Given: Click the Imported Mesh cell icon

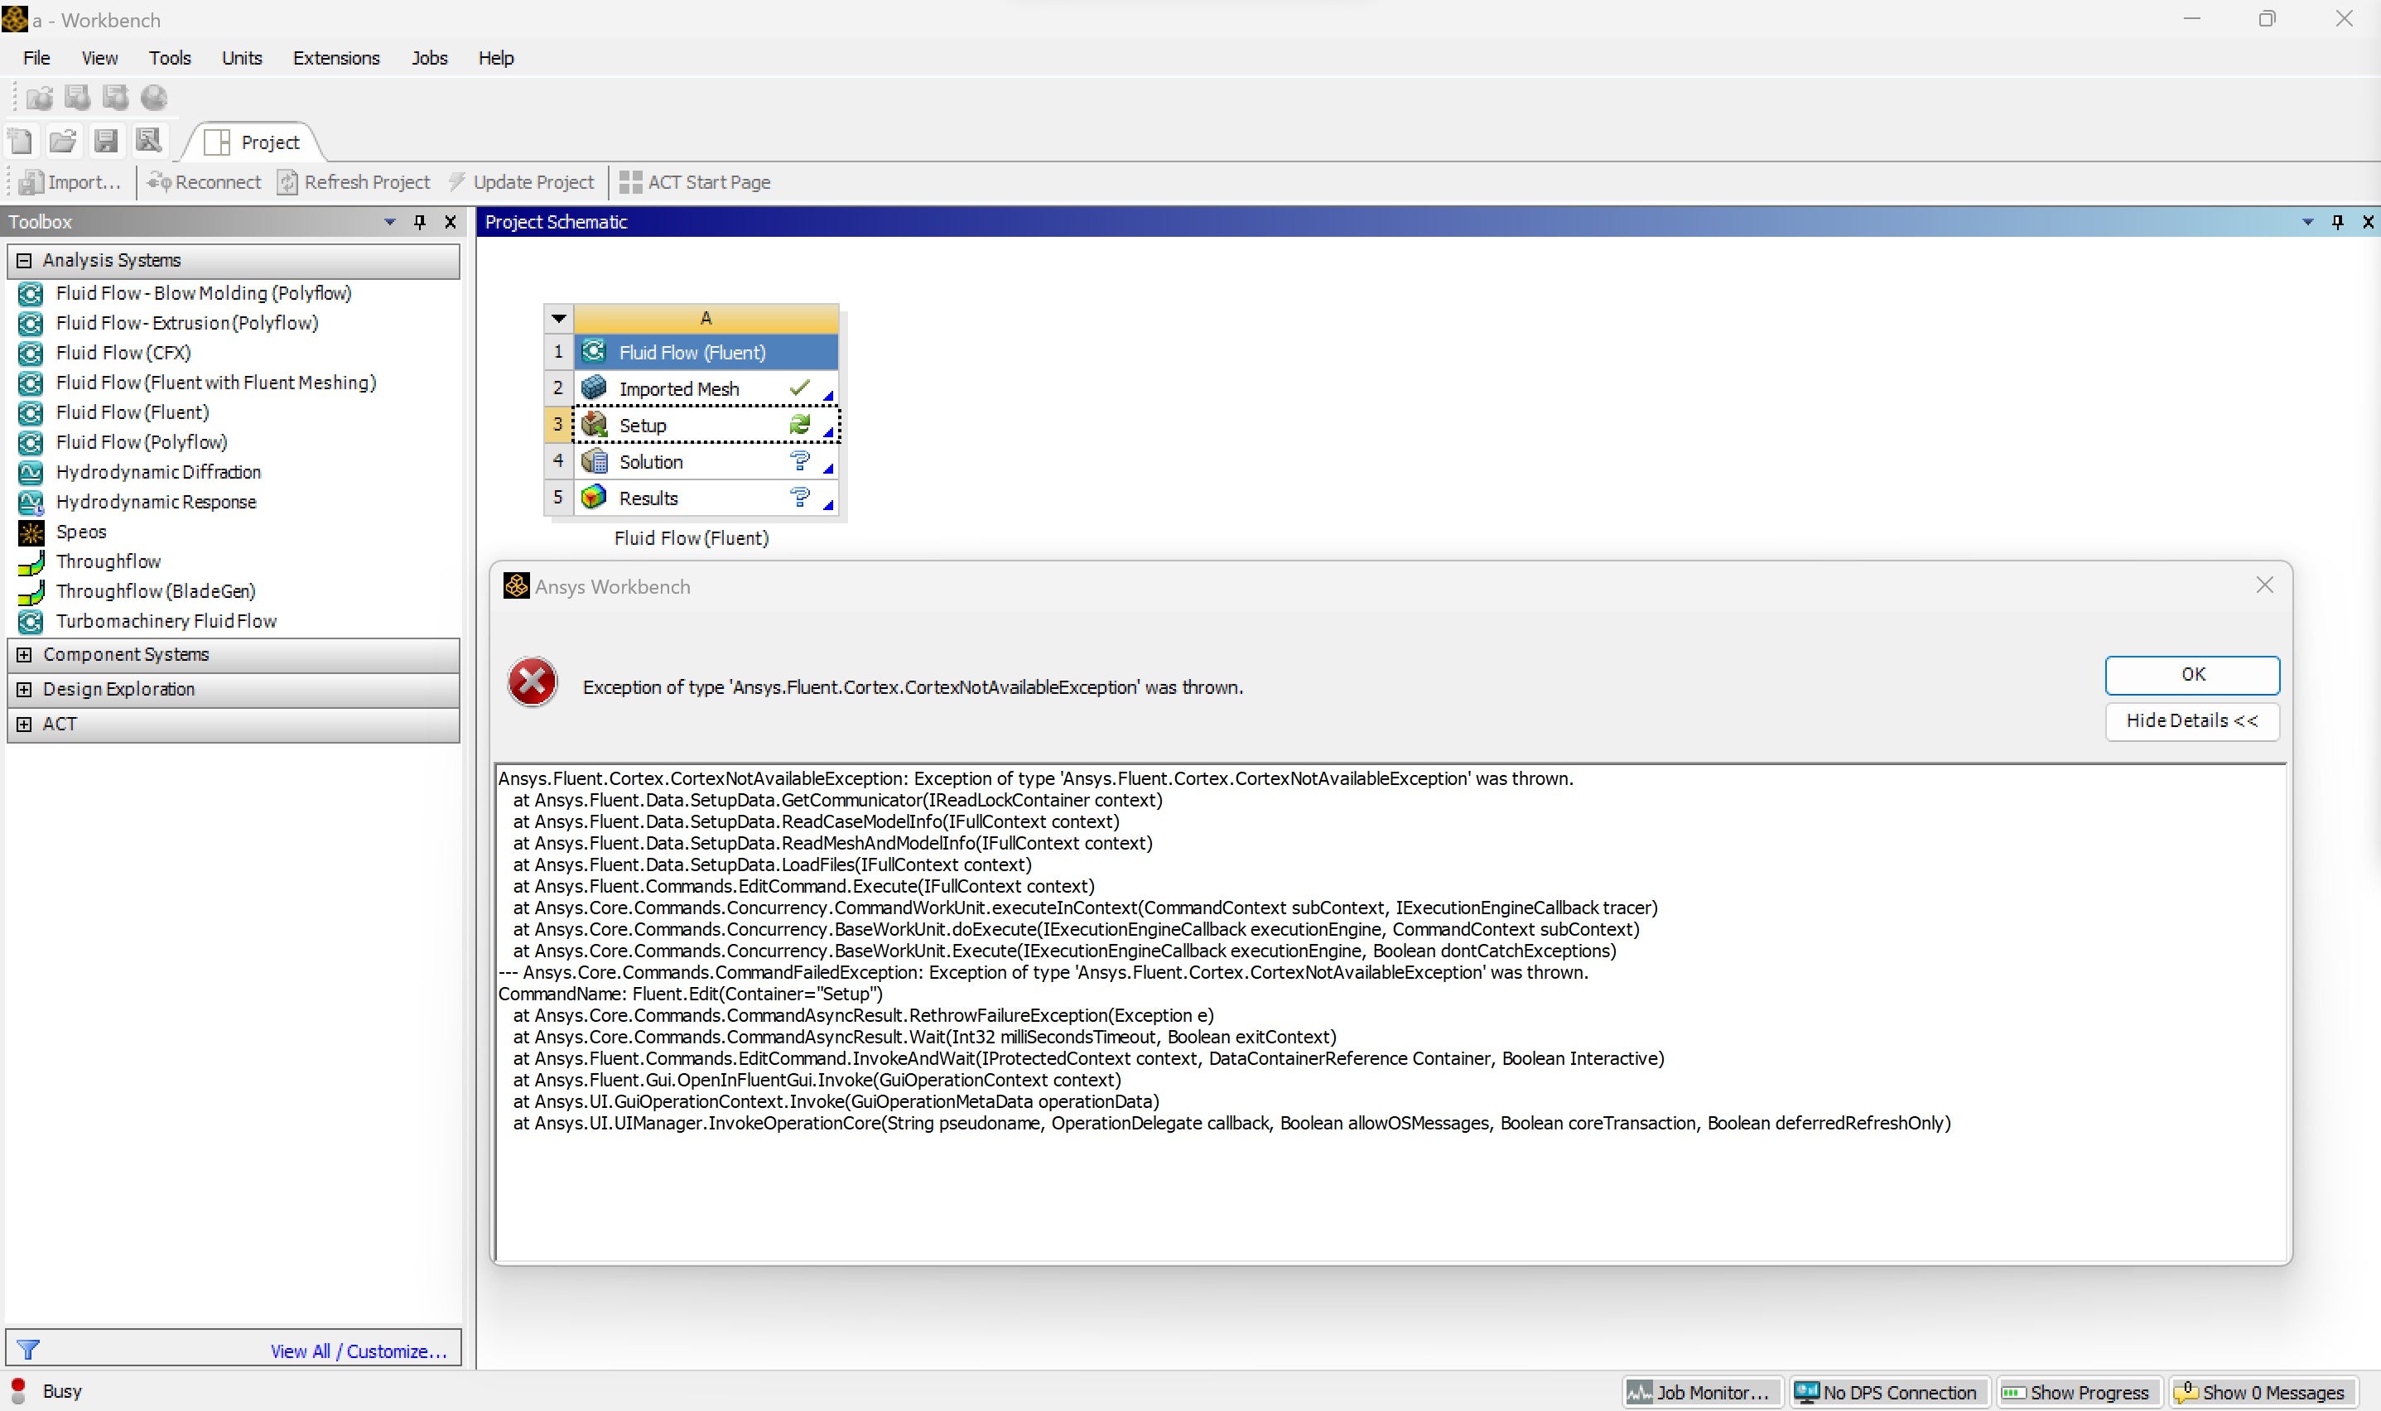Looking at the screenshot, I should click(595, 388).
